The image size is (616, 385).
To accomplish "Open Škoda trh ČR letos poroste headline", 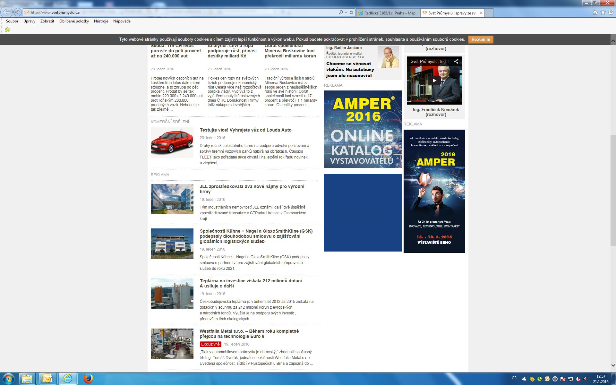I will point(176,51).
